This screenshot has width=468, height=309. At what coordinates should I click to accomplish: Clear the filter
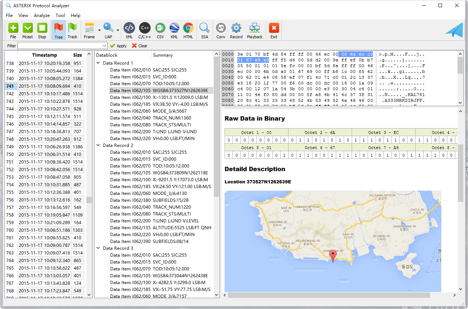pyautogui.click(x=140, y=46)
